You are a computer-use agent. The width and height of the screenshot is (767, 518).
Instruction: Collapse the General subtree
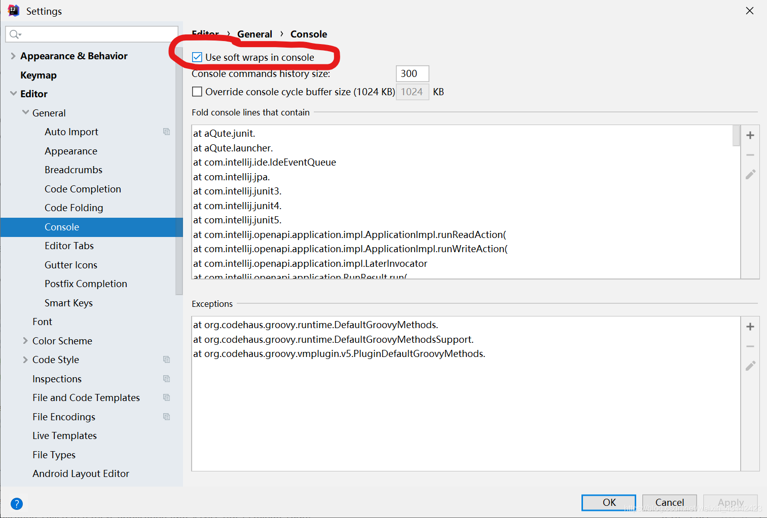coord(25,112)
